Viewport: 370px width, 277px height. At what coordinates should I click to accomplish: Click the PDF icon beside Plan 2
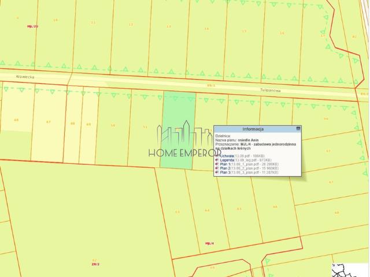[x=217, y=168]
